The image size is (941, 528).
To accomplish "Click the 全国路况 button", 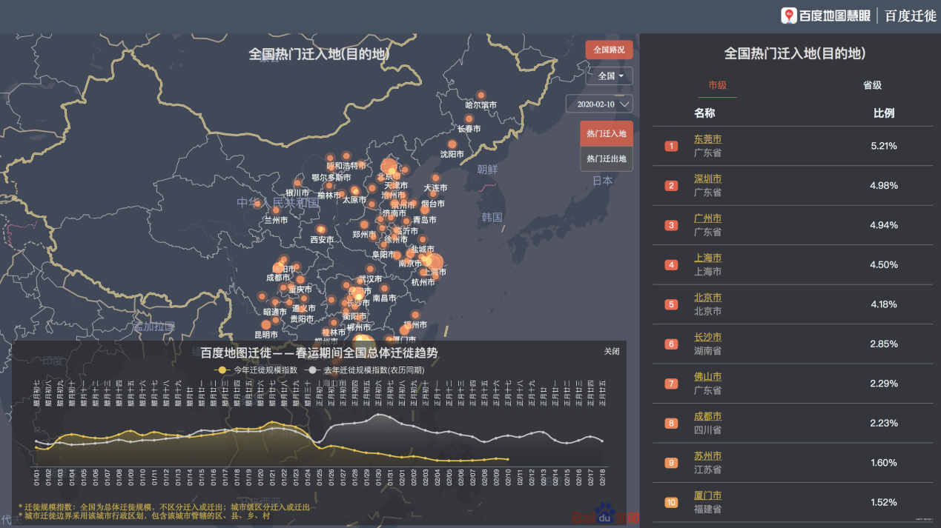I will pos(609,50).
